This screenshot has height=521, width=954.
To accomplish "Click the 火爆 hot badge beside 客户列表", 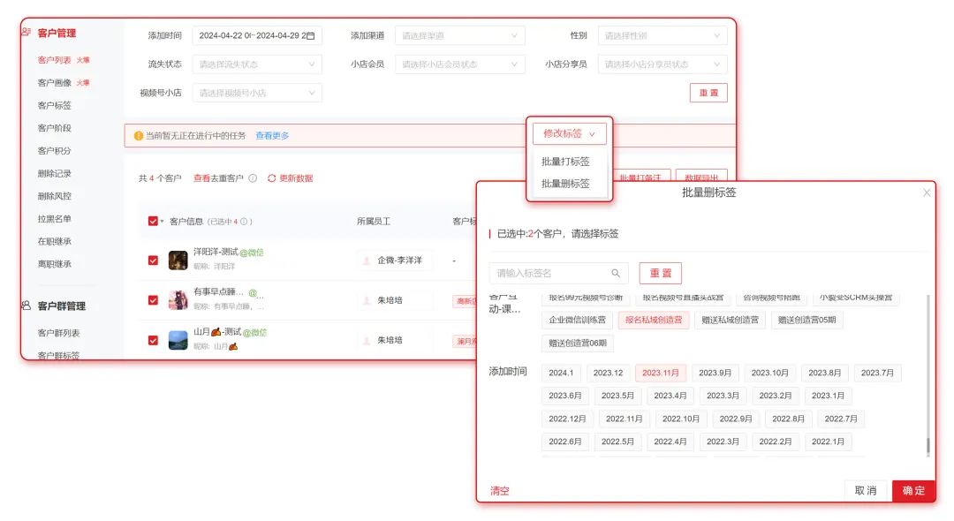I will pyautogui.click(x=83, y=58).
